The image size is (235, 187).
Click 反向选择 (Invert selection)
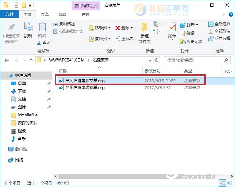coord(219,39)
